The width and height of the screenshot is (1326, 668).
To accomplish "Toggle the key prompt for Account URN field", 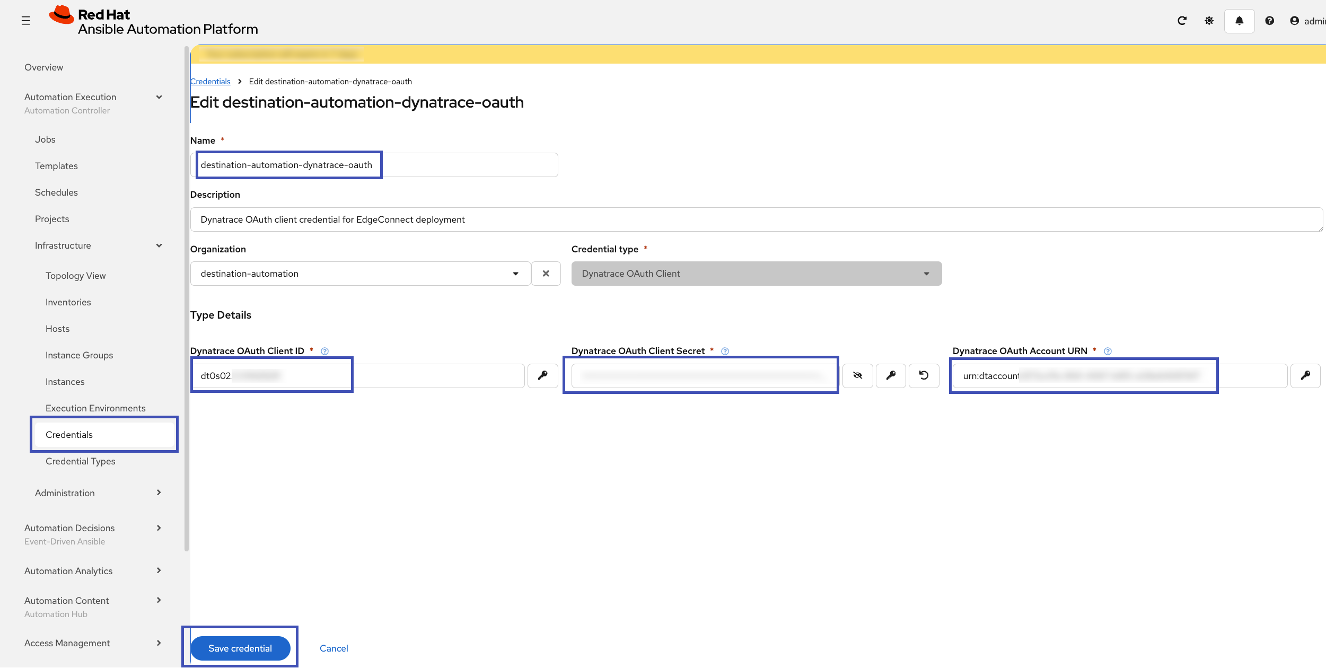I will tap(1306, 375).
